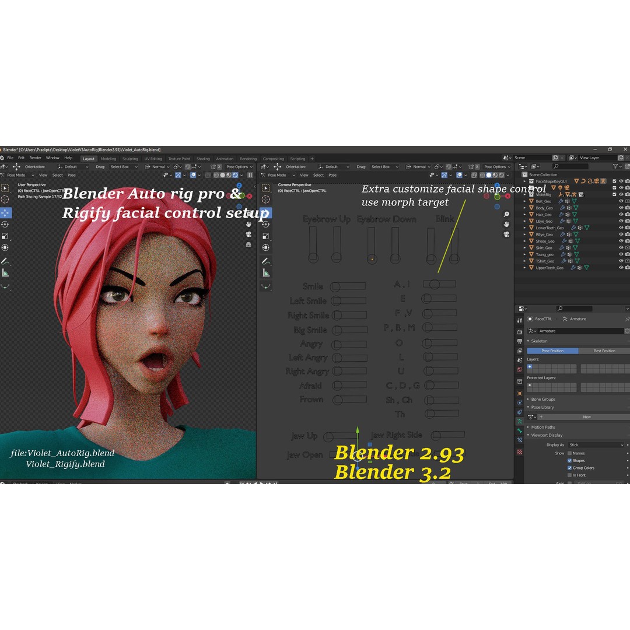Open Orientation Default dropdown in left header
The width and height of the screenshot is (630, 630).
click(73, 167)
